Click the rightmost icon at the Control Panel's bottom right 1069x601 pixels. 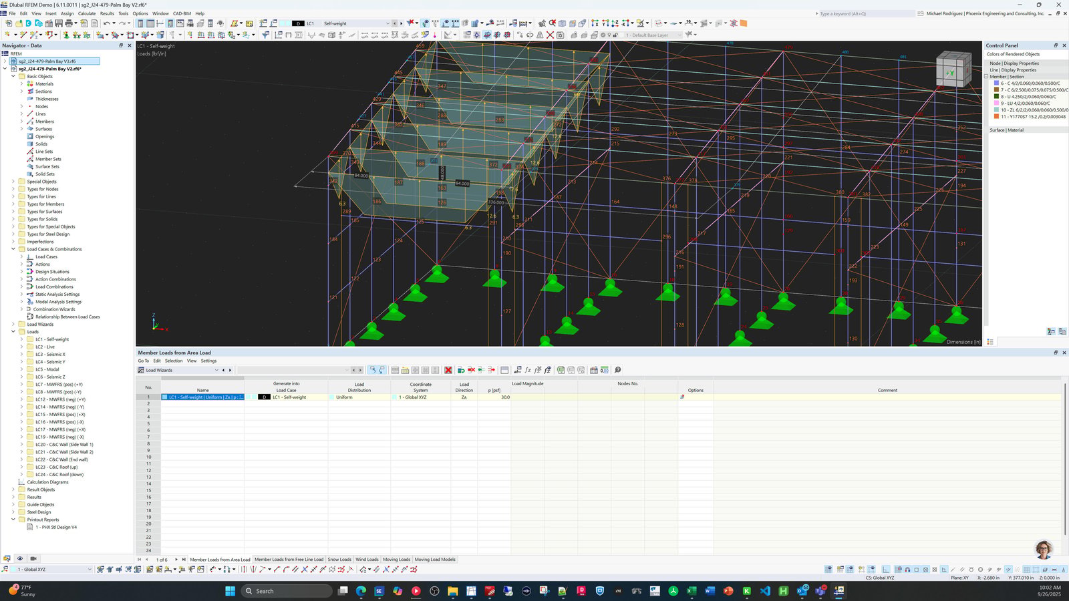coord(1062,331)
